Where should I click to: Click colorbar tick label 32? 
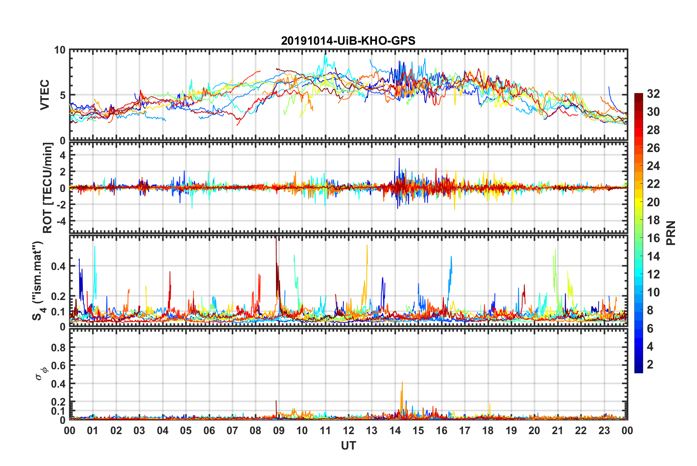653,94
